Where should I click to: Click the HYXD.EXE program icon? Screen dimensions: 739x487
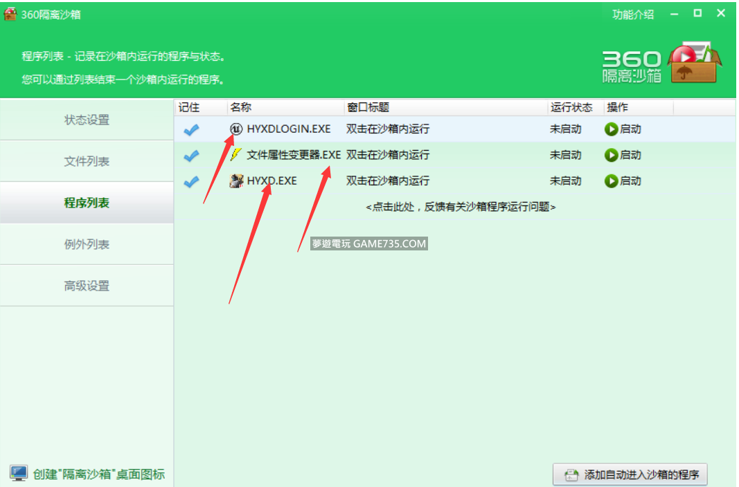point(236,181)
